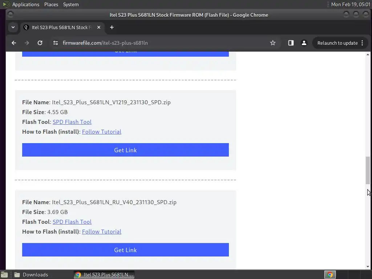Click the show desktop icon in taskbar

[x=4, y=275]
